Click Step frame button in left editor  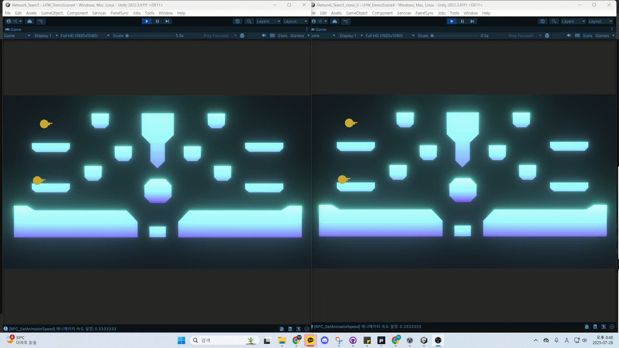pyautogui.click(x=167, y=21)
